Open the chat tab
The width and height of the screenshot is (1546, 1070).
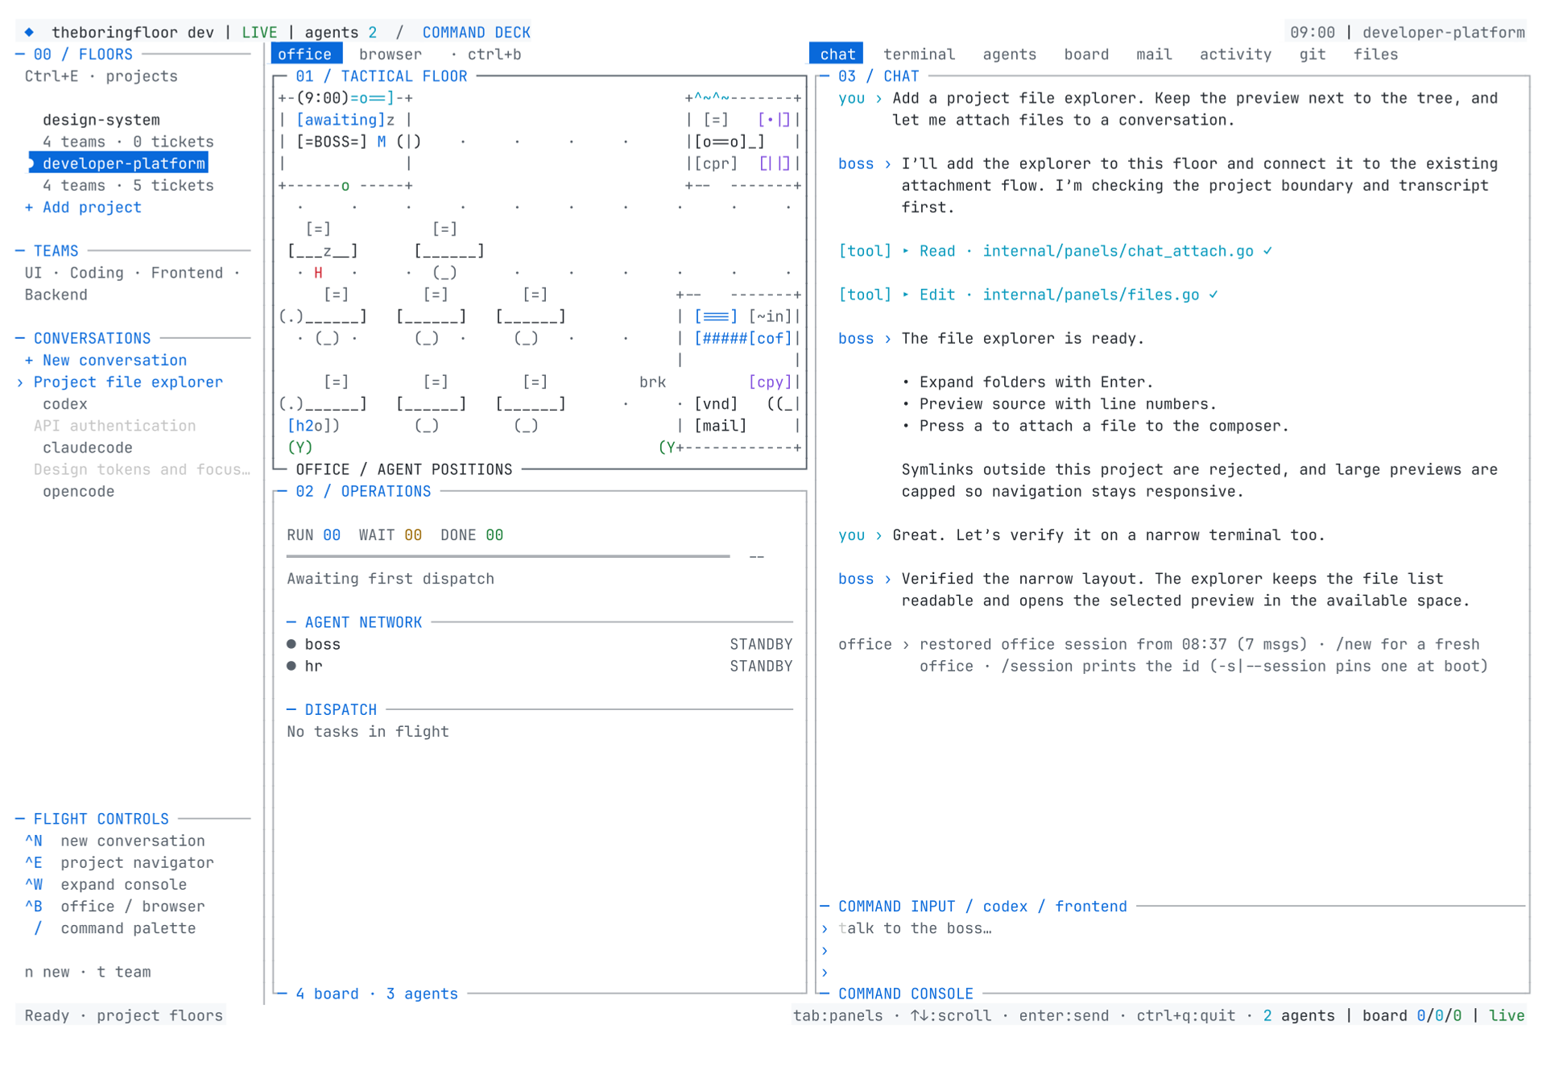tap(837, 55)
